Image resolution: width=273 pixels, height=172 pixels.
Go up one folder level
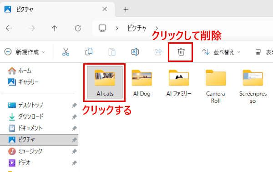[x=55, y=28]
